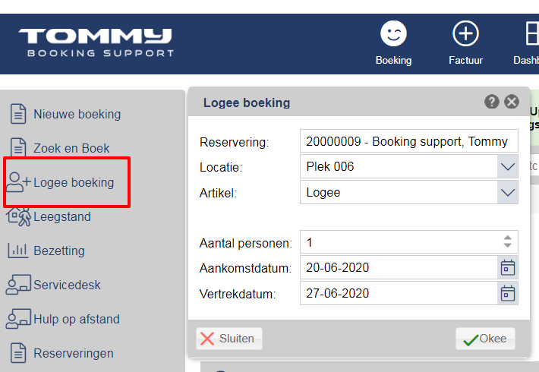
Task: Open the Aankomstdatum calendar picker
Action: 508,267
